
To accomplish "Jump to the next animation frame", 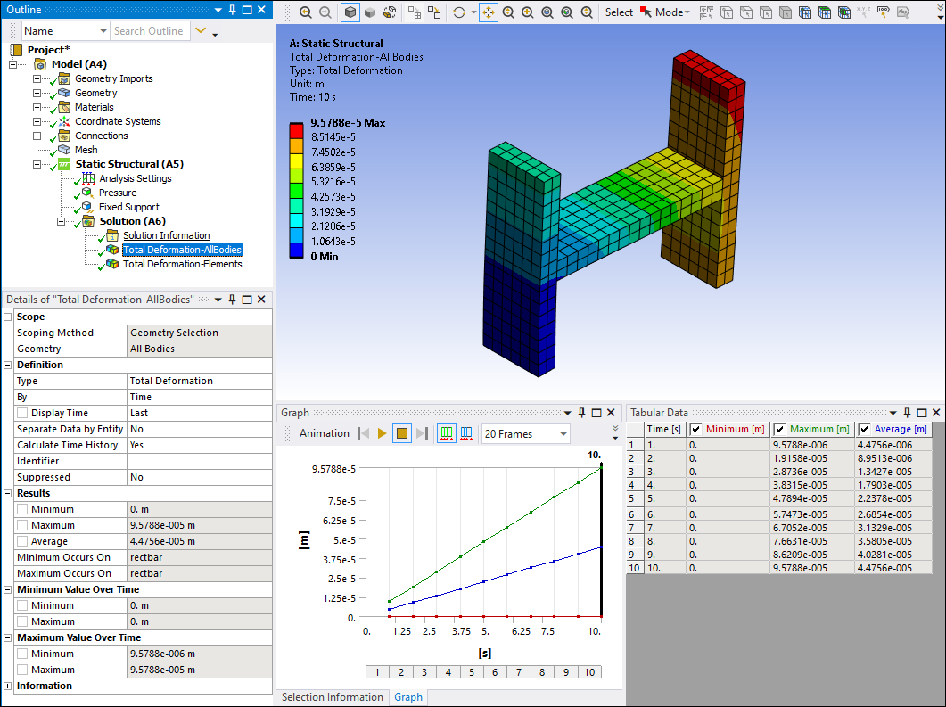I will point(422,433).
